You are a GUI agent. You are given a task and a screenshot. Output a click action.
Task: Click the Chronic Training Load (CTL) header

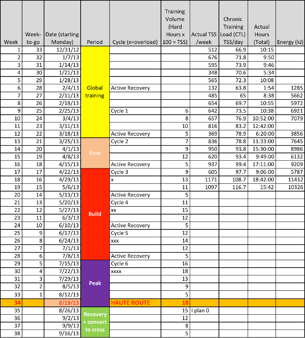[x=233, y=30]
